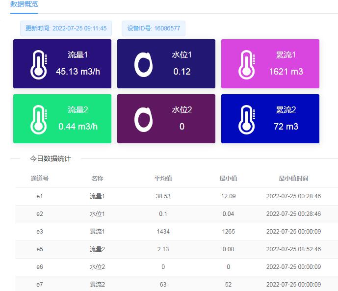Click thermometer icon on 累流1 card

[x=246, y=64]
